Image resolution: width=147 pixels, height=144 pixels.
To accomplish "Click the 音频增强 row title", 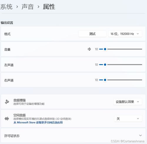I will pos(19,100).
